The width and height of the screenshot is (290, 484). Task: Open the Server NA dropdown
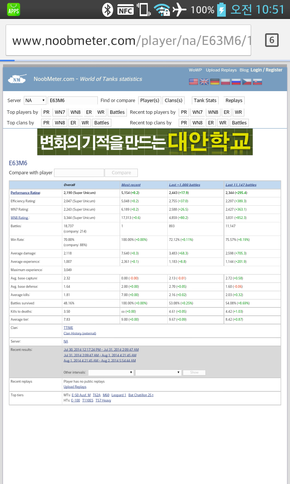[x=35, y=101]
